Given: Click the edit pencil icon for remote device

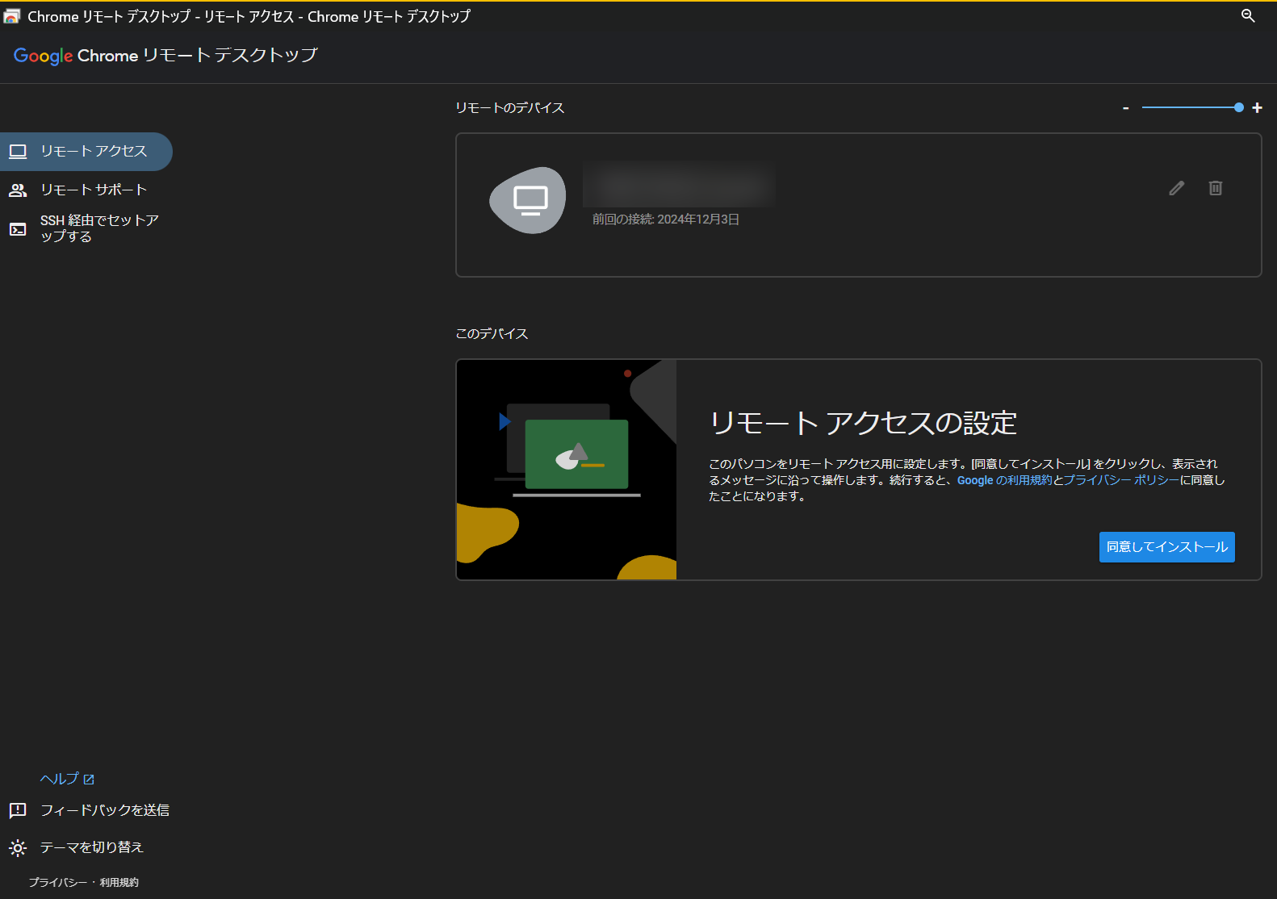Looking at the screenshot, I should click(x=1177, y=188).
